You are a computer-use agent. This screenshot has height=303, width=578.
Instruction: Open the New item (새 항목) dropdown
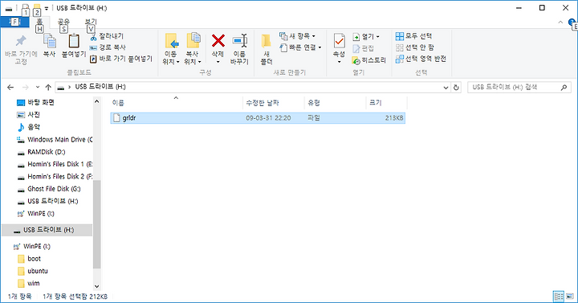298,36
